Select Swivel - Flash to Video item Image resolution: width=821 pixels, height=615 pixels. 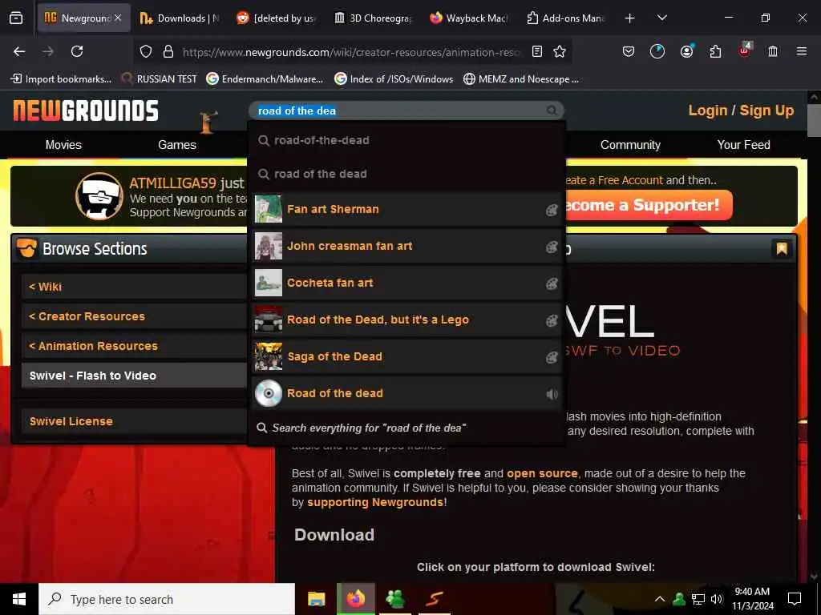[134, 376]
